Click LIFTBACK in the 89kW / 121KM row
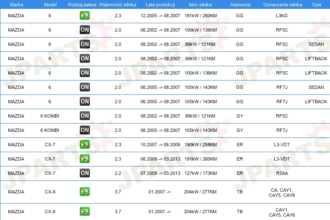This screenshot has height=220, width=330. 316,59
